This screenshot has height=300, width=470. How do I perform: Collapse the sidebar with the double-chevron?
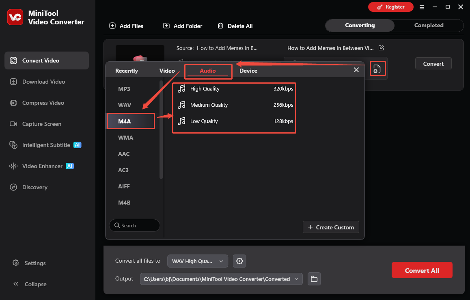[x=16, y=284]
